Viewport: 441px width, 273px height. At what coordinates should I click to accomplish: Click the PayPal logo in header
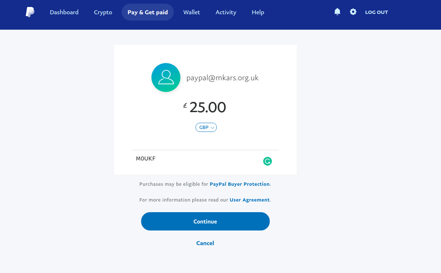pos(30,12)
